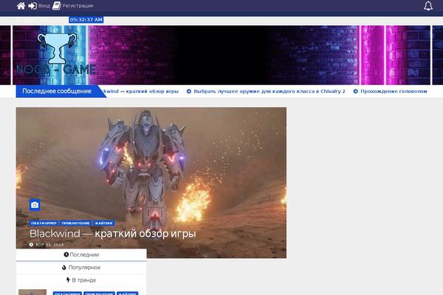Click the registration book icon
Screen dimensions: 443x295
click(x=57, y=6)
